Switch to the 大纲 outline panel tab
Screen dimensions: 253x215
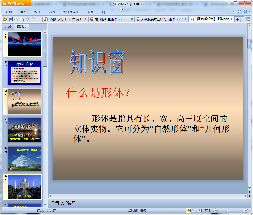point(8,27)
